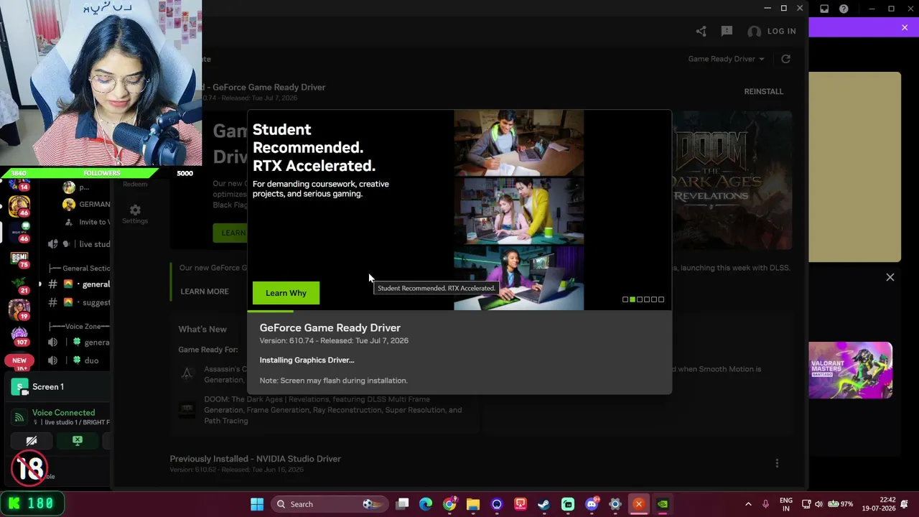Open more options for Previously Installed Studio Driver
919x517 pixels.
[777, 464]
